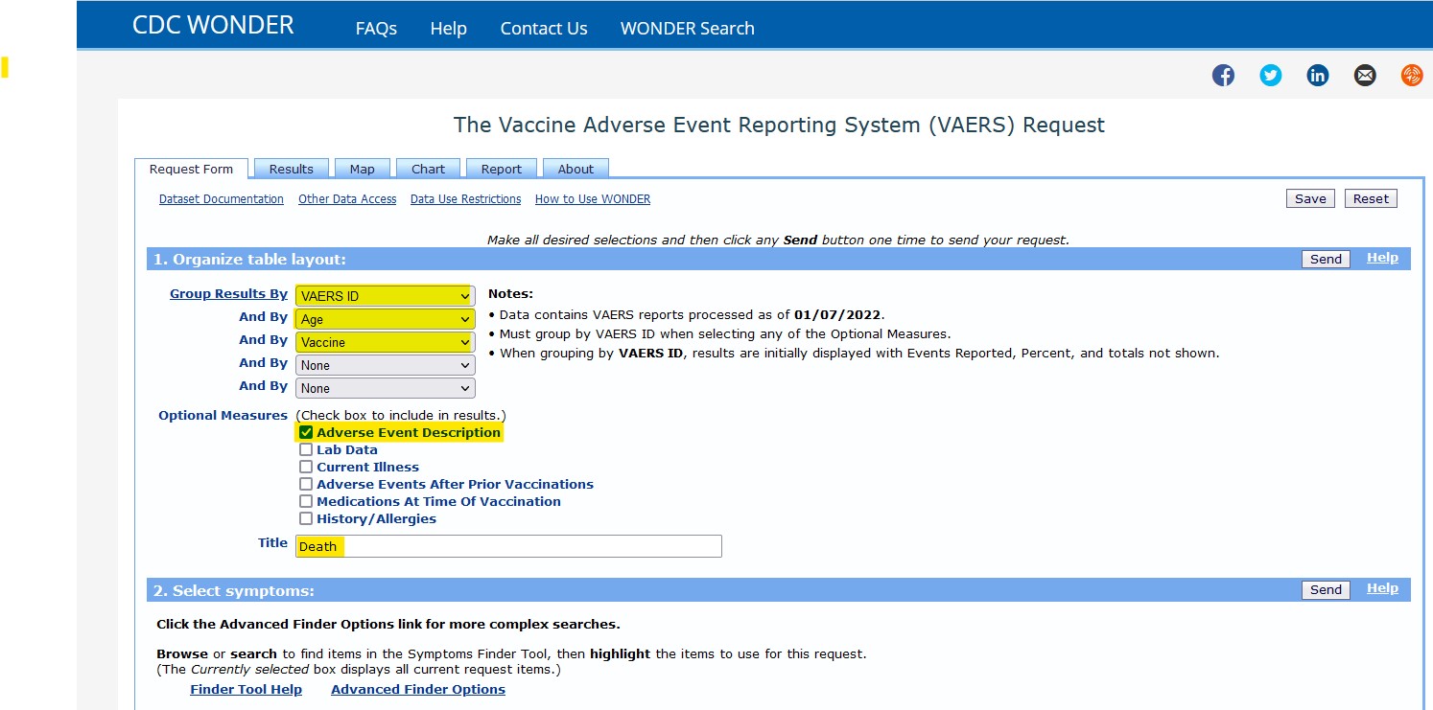The width and height of the screenshot is (1433, 710).
Task: Open the And By dropdown showing Age
Action: click(x=385, y=319)
